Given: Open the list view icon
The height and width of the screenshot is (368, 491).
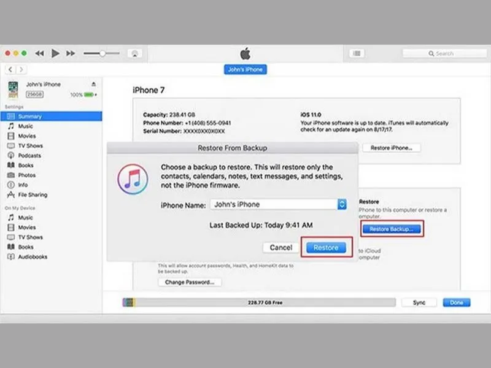Looking at the screenshot, I should pyautogui.click(x=357, y=53).
